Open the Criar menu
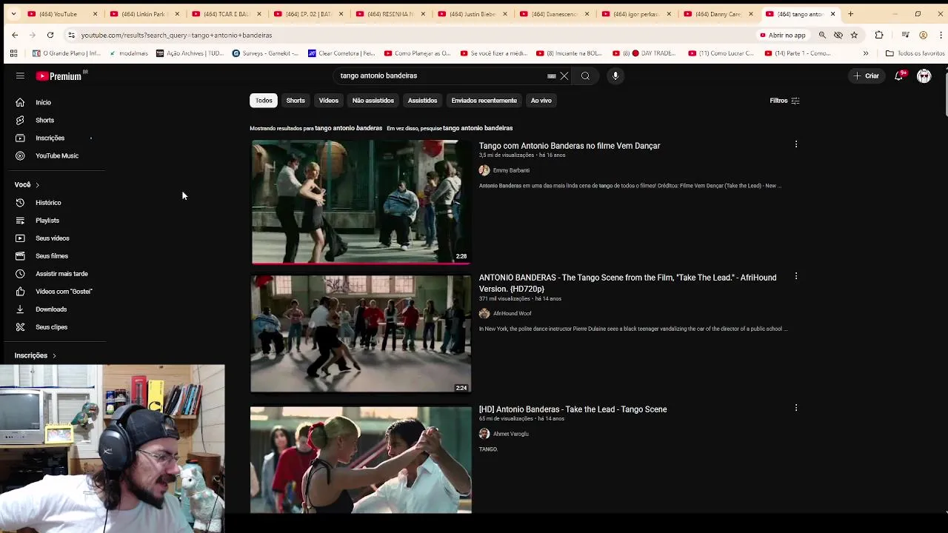This screenshot has height=533, width=948. click(x=866, y=76)
